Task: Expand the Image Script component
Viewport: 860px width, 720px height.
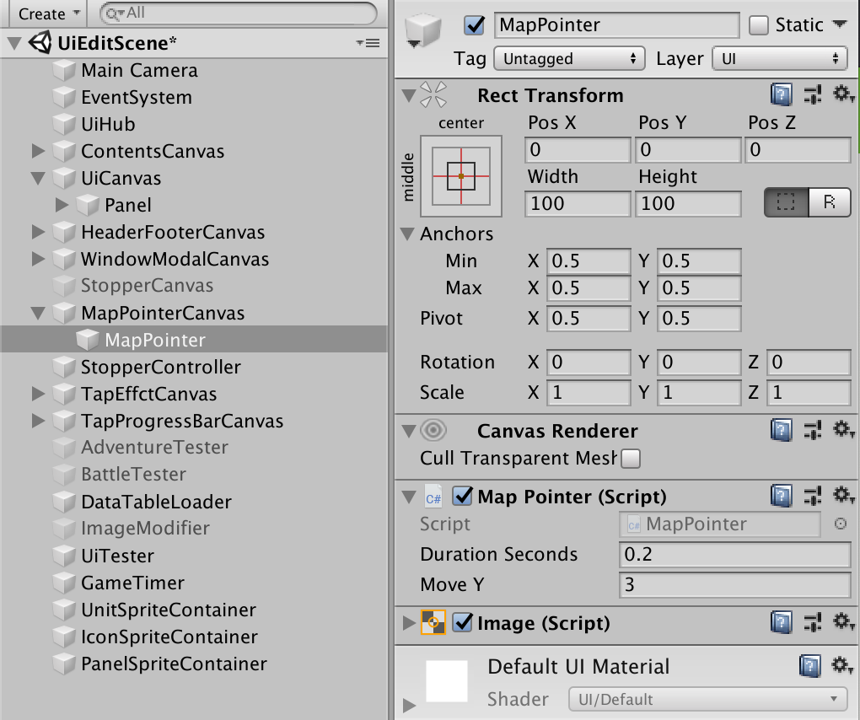Action: [407, 623]
